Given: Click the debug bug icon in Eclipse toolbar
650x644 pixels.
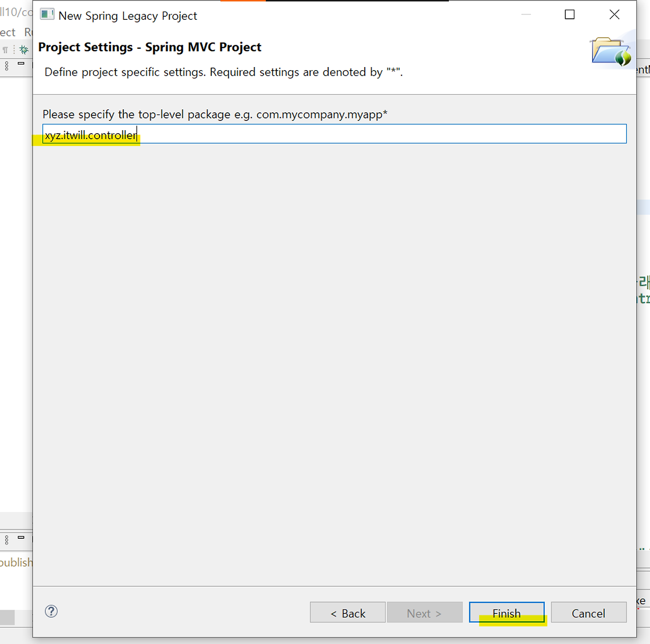Looking at the screenshot, I should tap(23, 50).
